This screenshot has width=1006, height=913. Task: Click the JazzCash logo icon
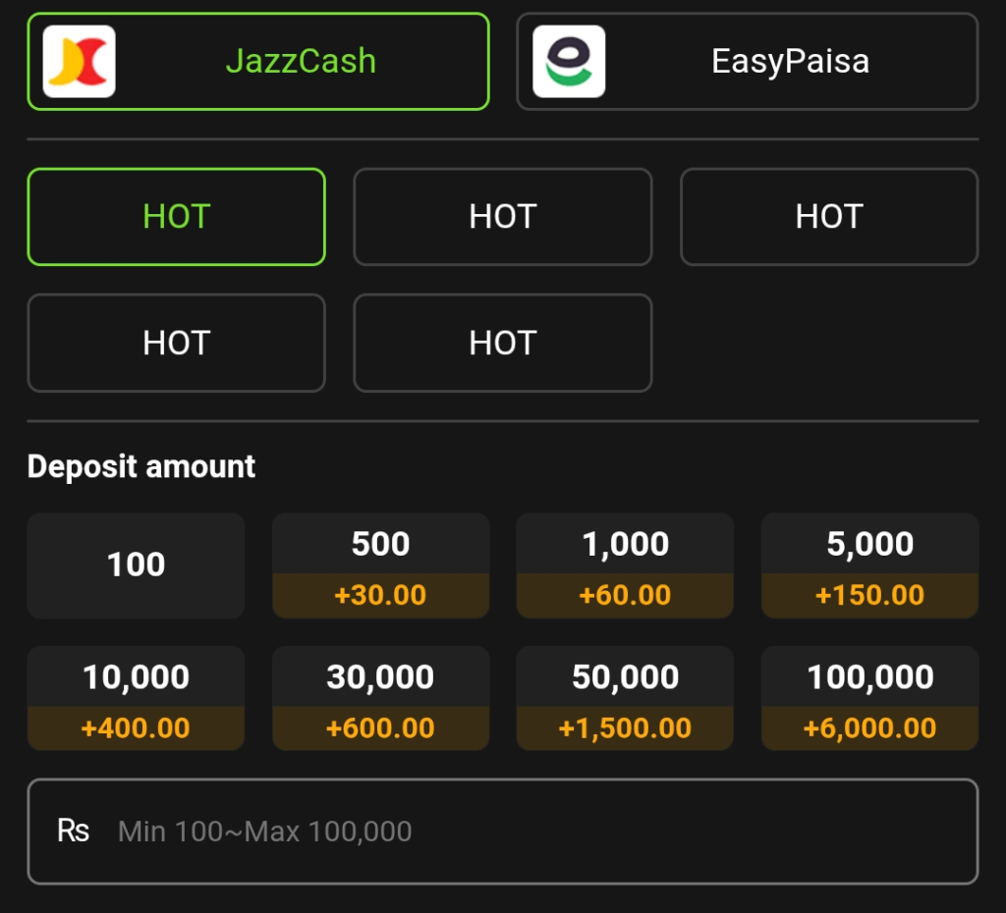(79, 61)
